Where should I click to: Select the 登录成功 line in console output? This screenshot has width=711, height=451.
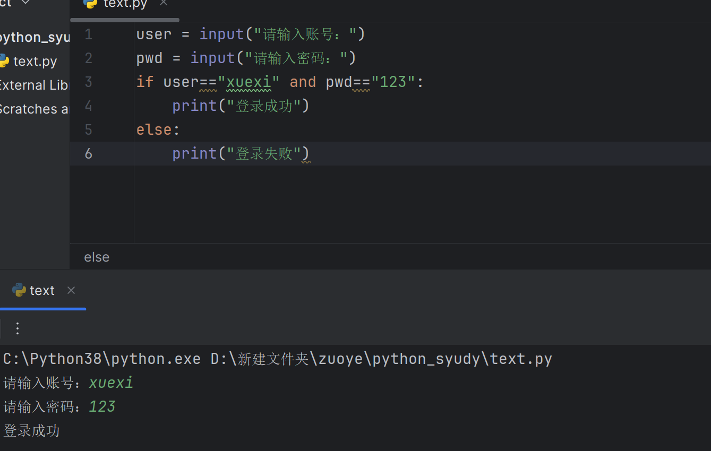point(31,430)
